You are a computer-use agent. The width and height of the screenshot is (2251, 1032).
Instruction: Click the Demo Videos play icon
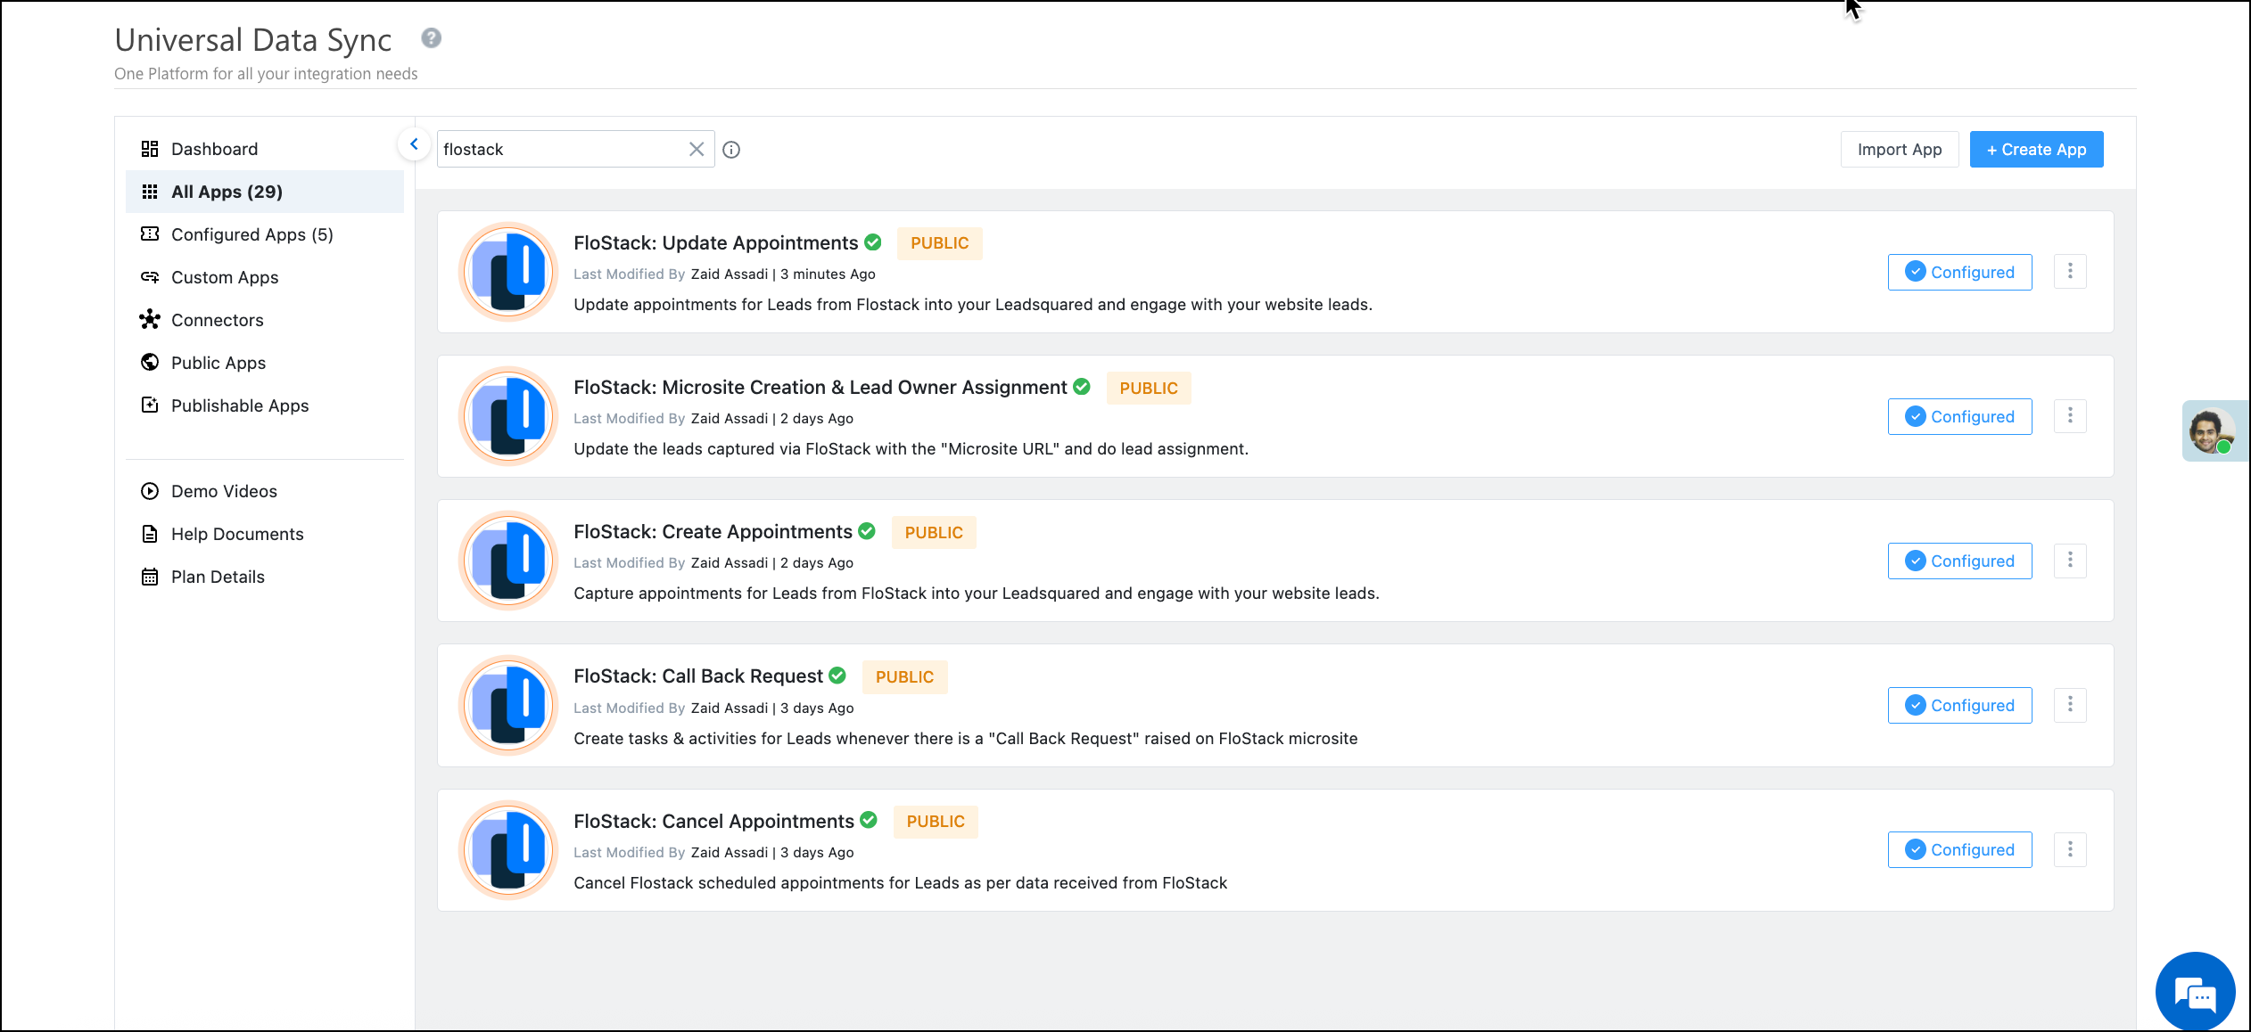(x=149, y=491)
